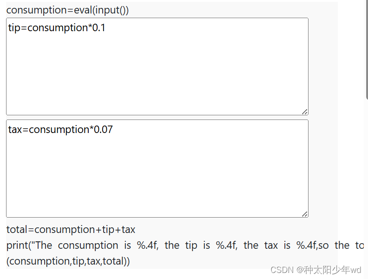The height and width of the screenshot is (279, 368).
Task: Focus the empty area of the tax code box
Action: click(157, 175)
